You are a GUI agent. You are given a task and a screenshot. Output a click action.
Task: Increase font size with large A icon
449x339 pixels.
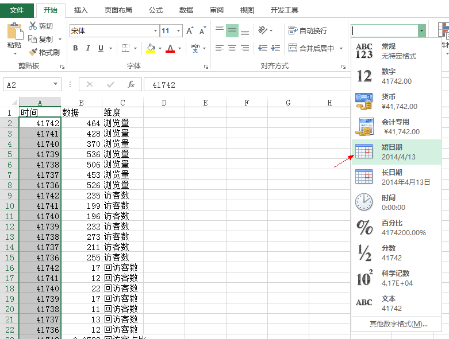coord(190,30)
